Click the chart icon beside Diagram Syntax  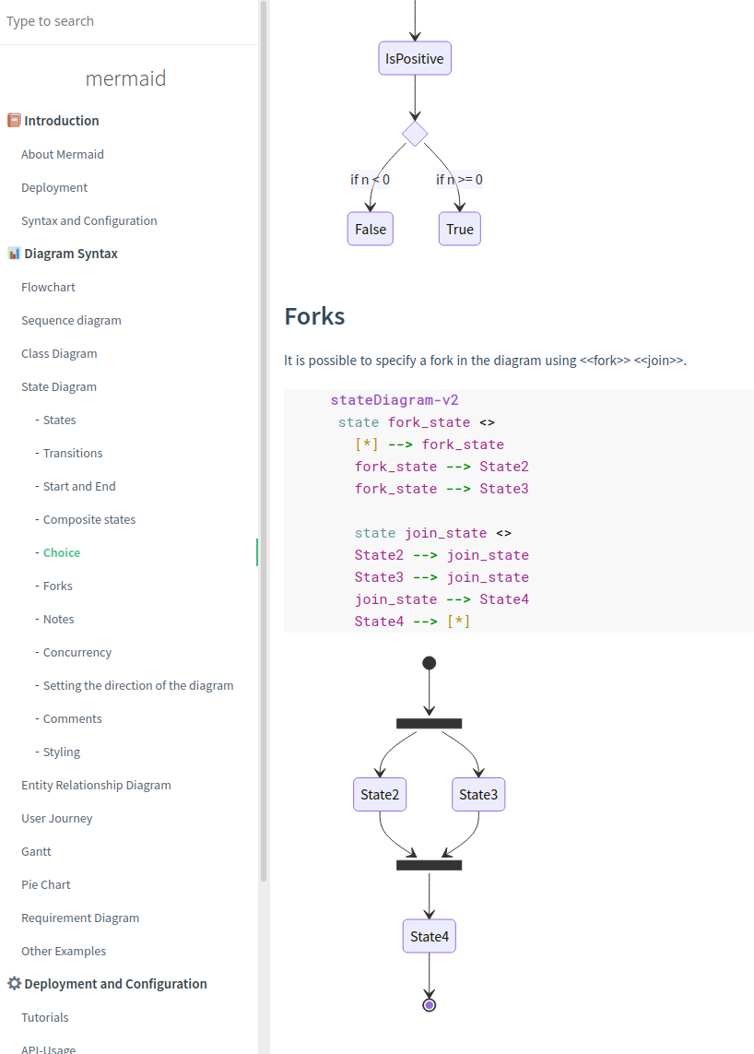14,253
